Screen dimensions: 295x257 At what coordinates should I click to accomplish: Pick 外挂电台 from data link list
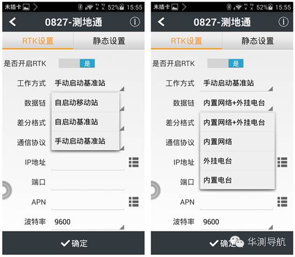point(238,161)
